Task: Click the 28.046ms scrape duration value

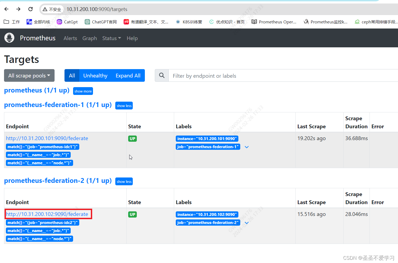Action: coord(357,214)
